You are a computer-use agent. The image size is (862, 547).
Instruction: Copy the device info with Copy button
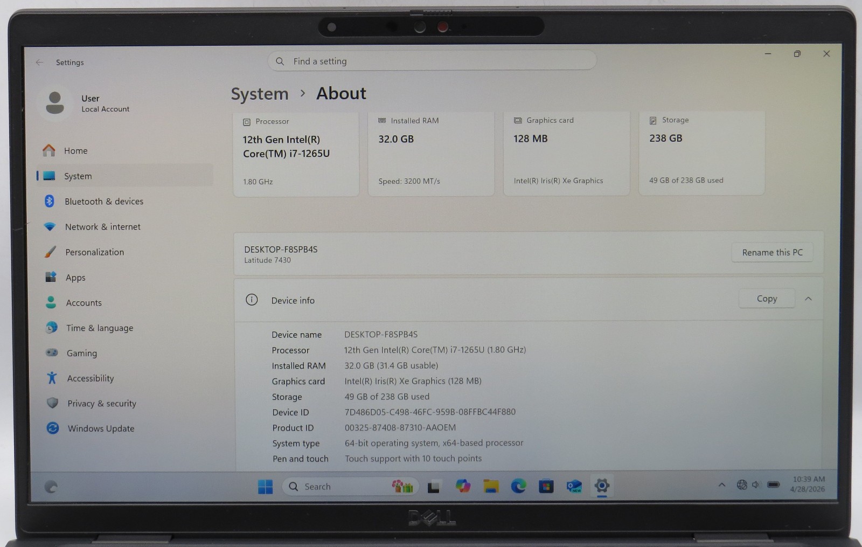[x=767, y=299]
